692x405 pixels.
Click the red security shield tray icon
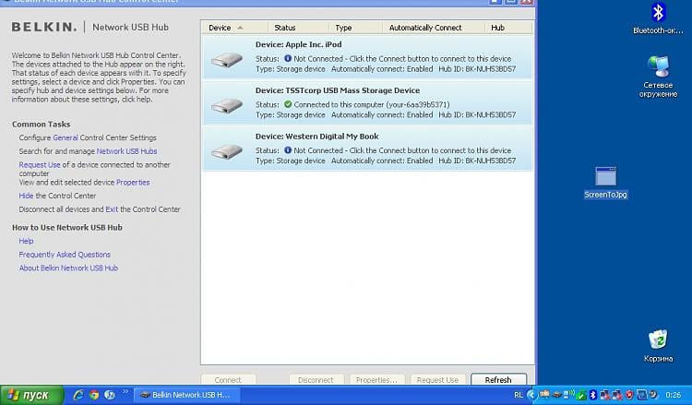tap(629, 395)
